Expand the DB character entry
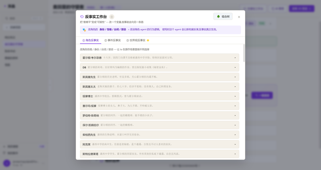The image size is (321, 170). point(159,67)
